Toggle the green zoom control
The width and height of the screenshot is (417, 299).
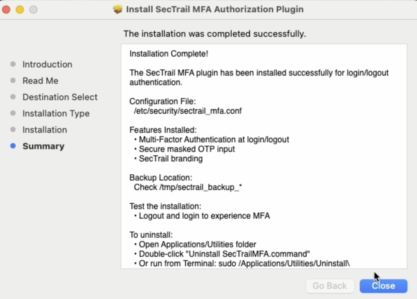pos(33,10)
